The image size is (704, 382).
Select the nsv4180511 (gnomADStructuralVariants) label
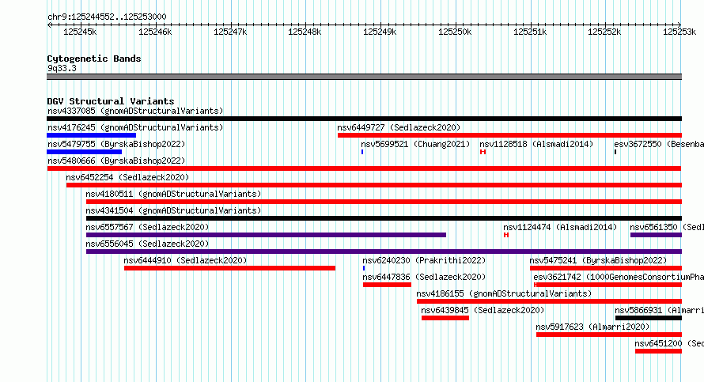173,194
